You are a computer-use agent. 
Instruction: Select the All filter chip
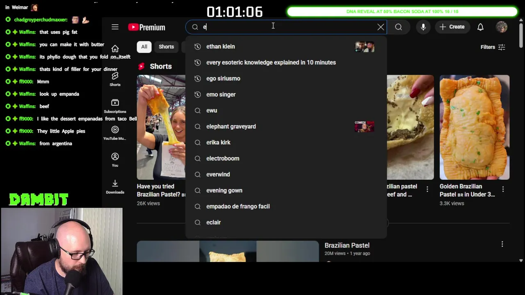pyautogui.click(x=144, y=47)
